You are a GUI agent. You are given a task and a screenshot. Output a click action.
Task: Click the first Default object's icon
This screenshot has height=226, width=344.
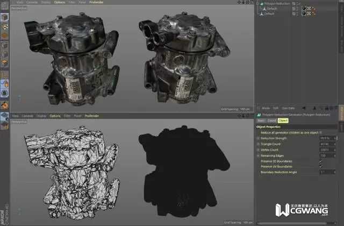click(264, 9)
